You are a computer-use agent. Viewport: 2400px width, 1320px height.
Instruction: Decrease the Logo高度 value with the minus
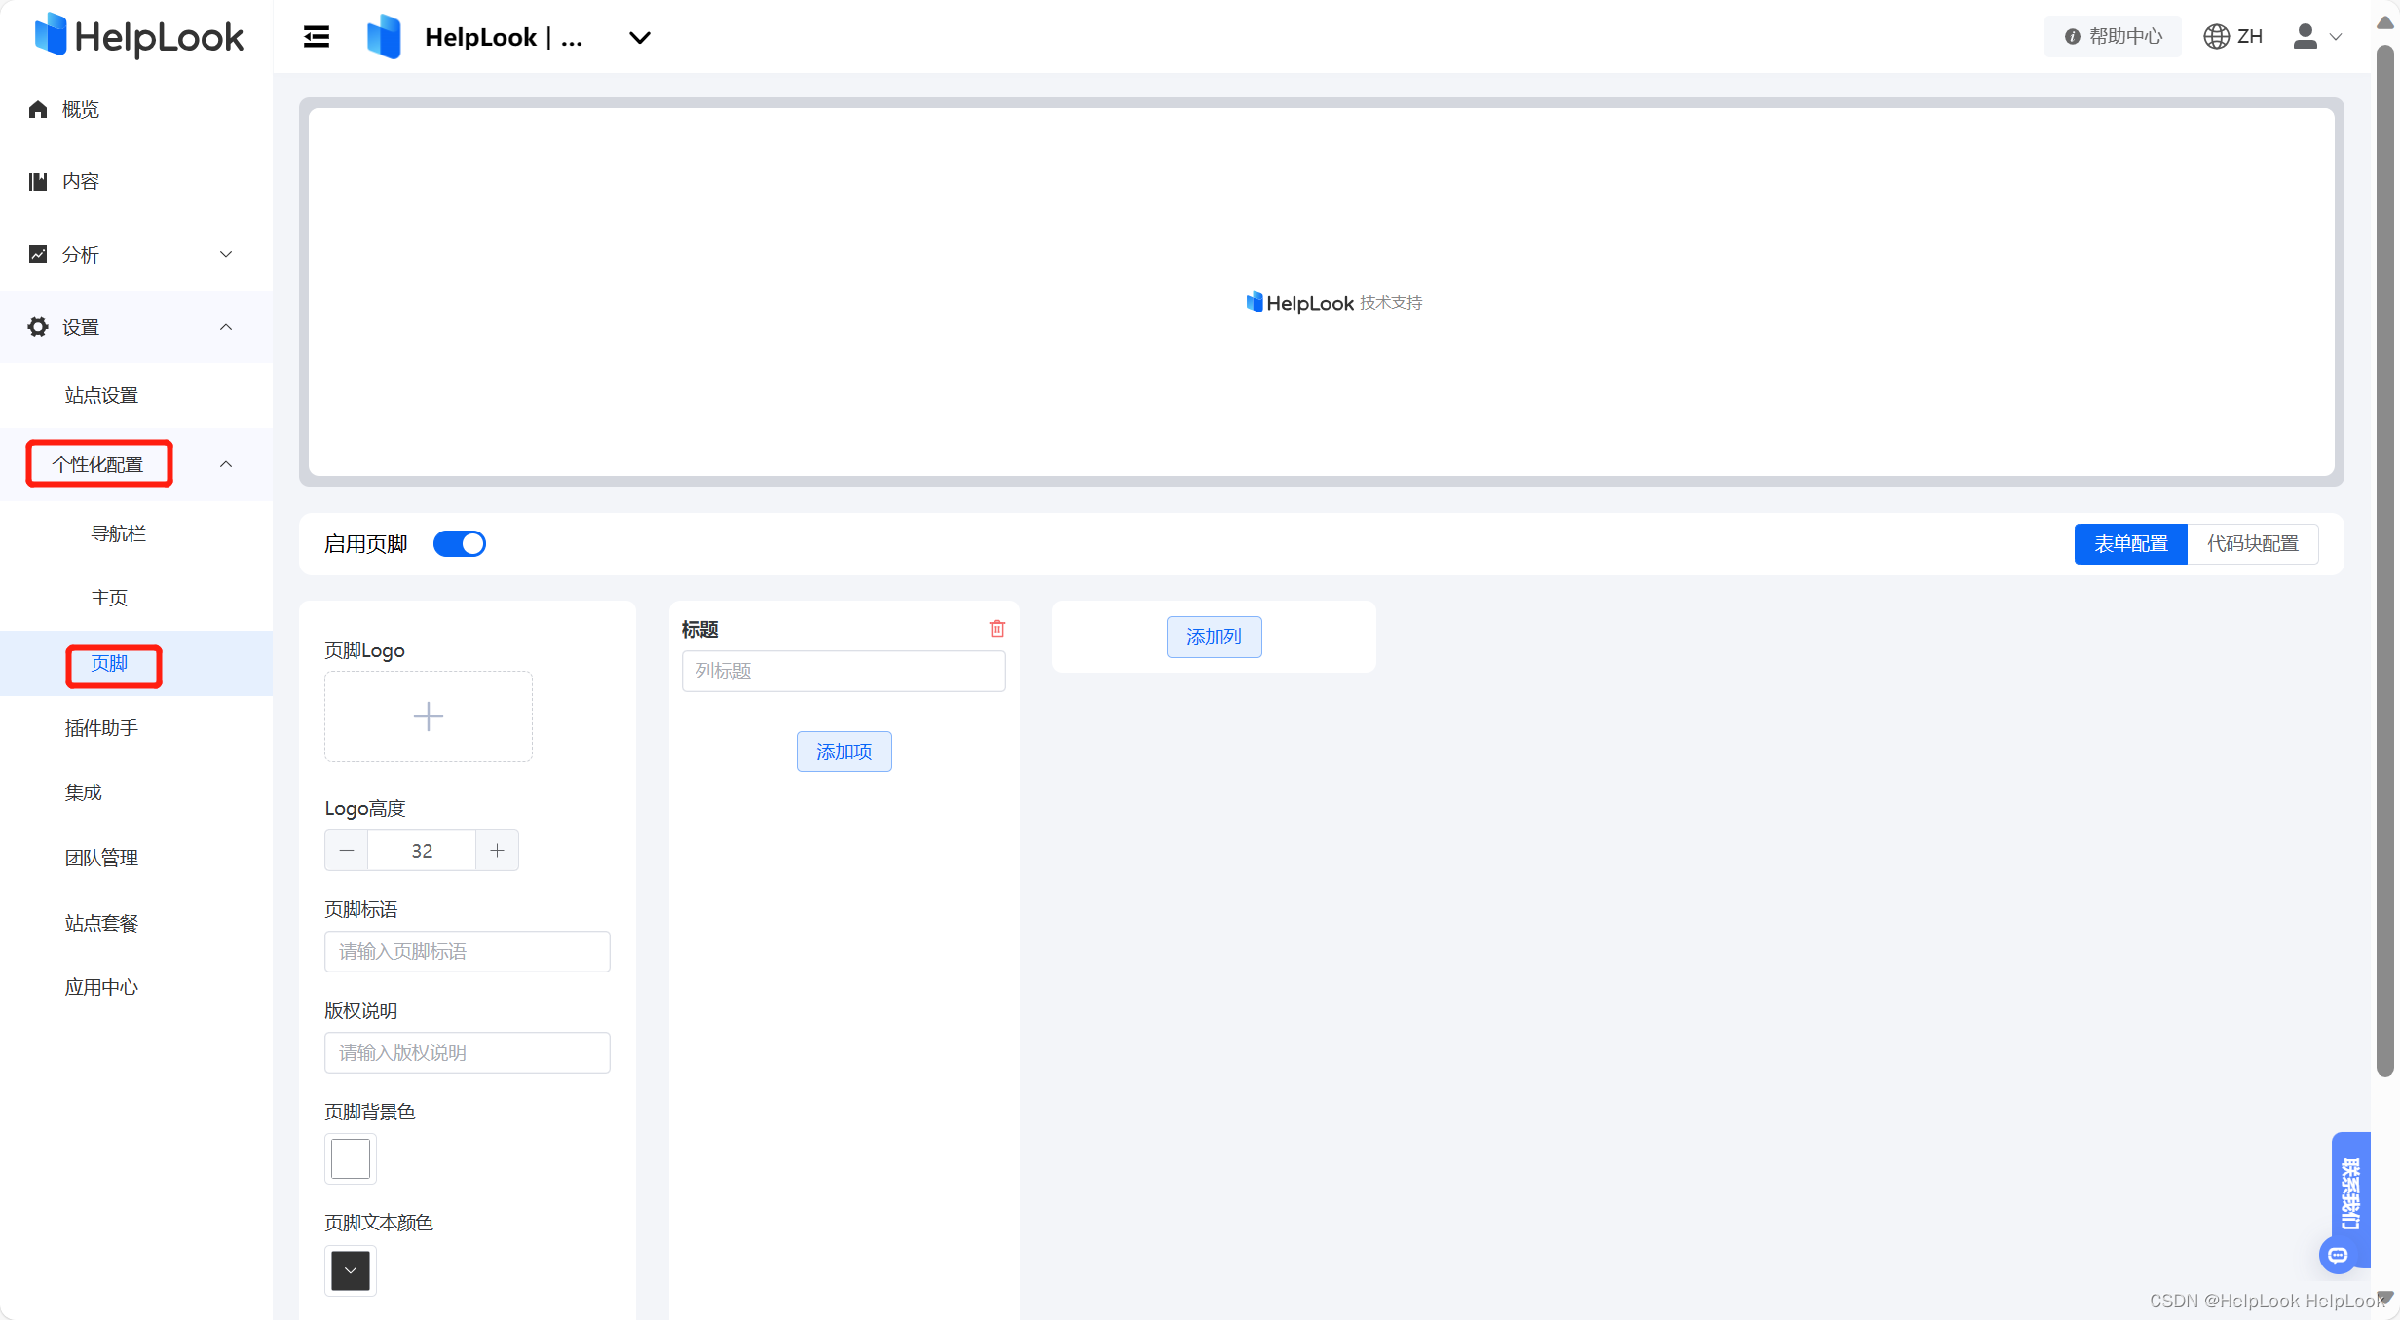(x=347, y=851)
